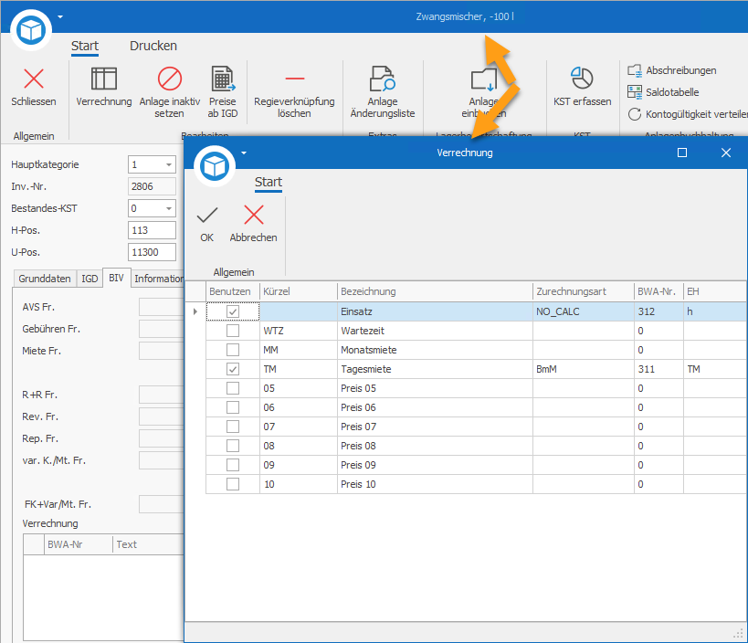
Task: Uncheck Benutzen for Tagesmiete row
Action: (x=233, y=369)
